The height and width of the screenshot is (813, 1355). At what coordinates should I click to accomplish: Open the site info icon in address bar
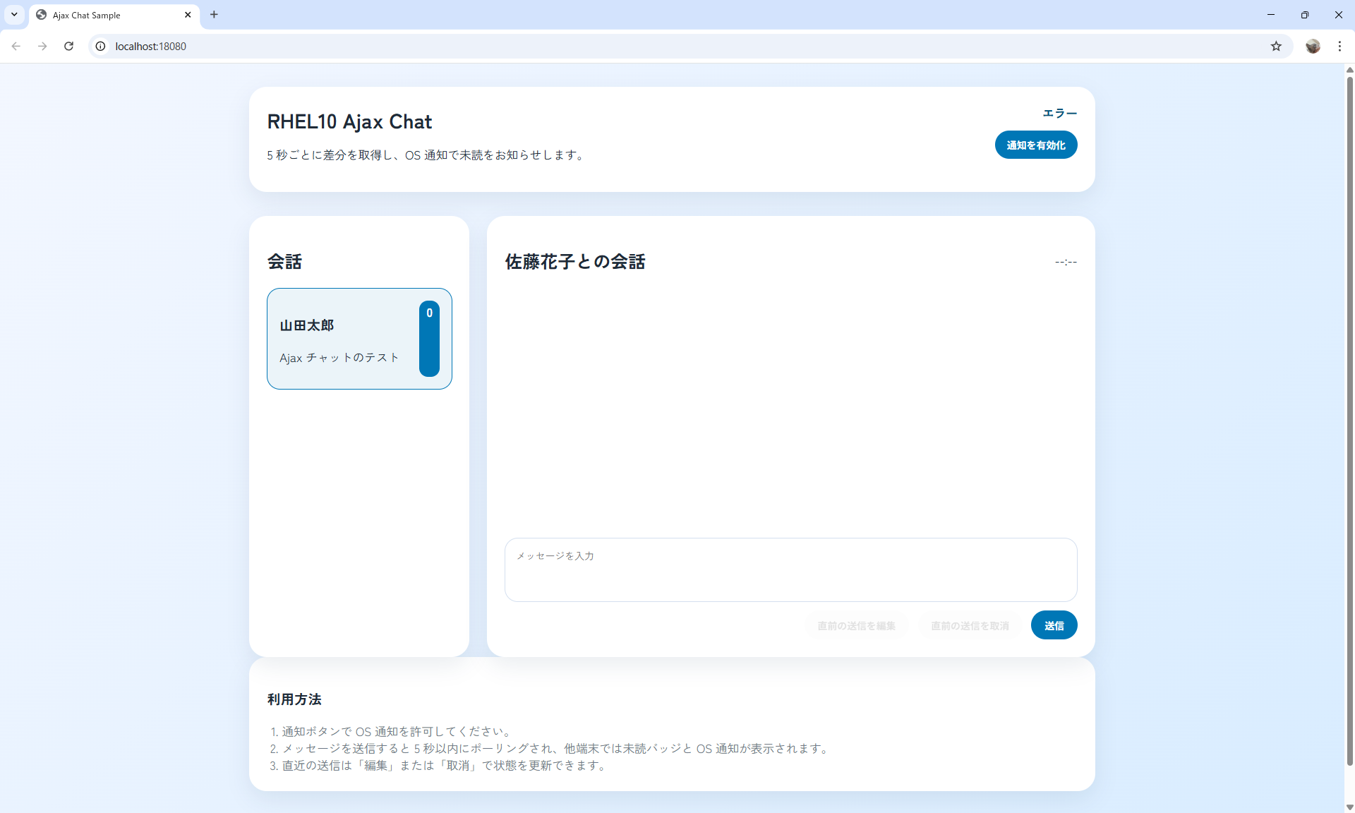tap(100, 47)
